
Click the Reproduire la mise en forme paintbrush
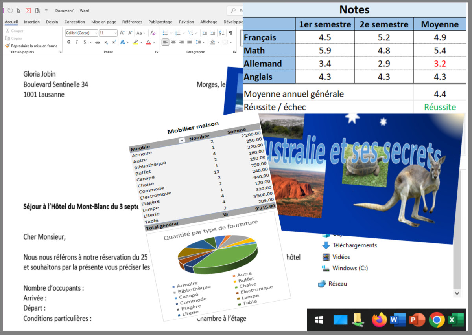pyautogui.click(x=31, y=46)
